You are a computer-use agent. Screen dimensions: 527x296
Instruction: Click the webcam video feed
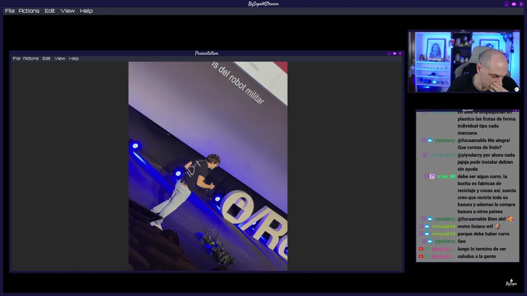point(464,62)
